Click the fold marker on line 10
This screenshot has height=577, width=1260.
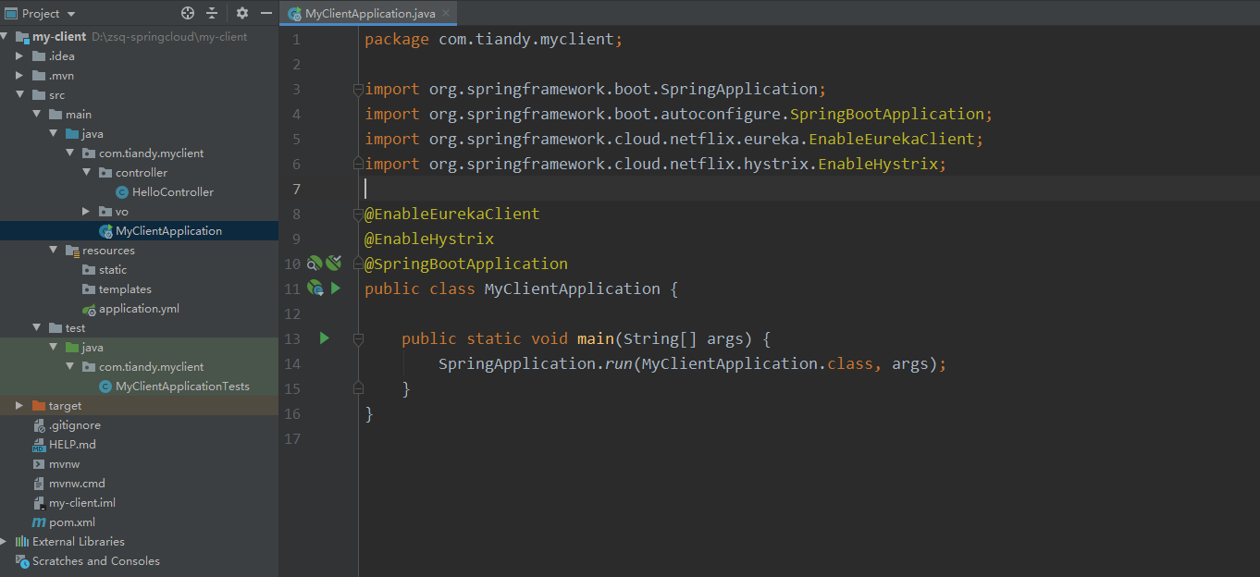(358, 264)
